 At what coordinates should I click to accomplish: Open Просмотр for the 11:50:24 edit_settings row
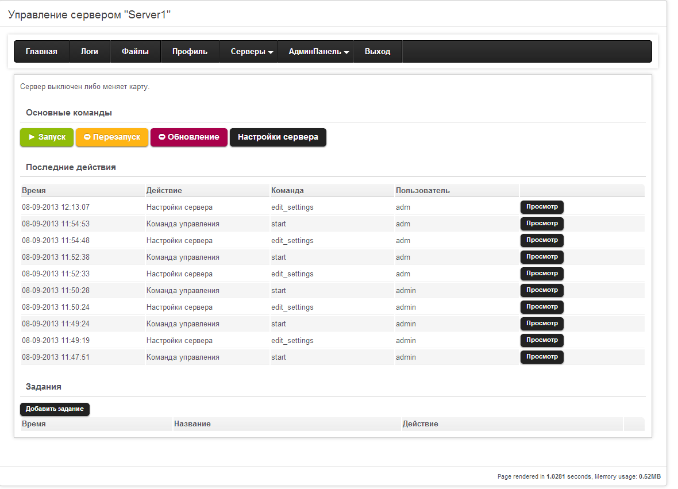(x=541, y=307)
